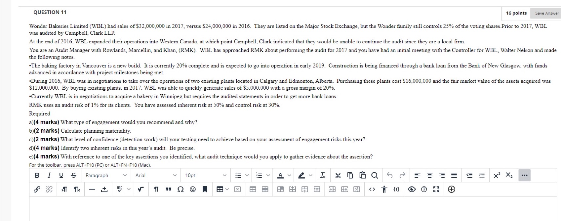Screen dimensions: 561x221
Task: Insert a code sample with braces icon
Action: point(396,189)
